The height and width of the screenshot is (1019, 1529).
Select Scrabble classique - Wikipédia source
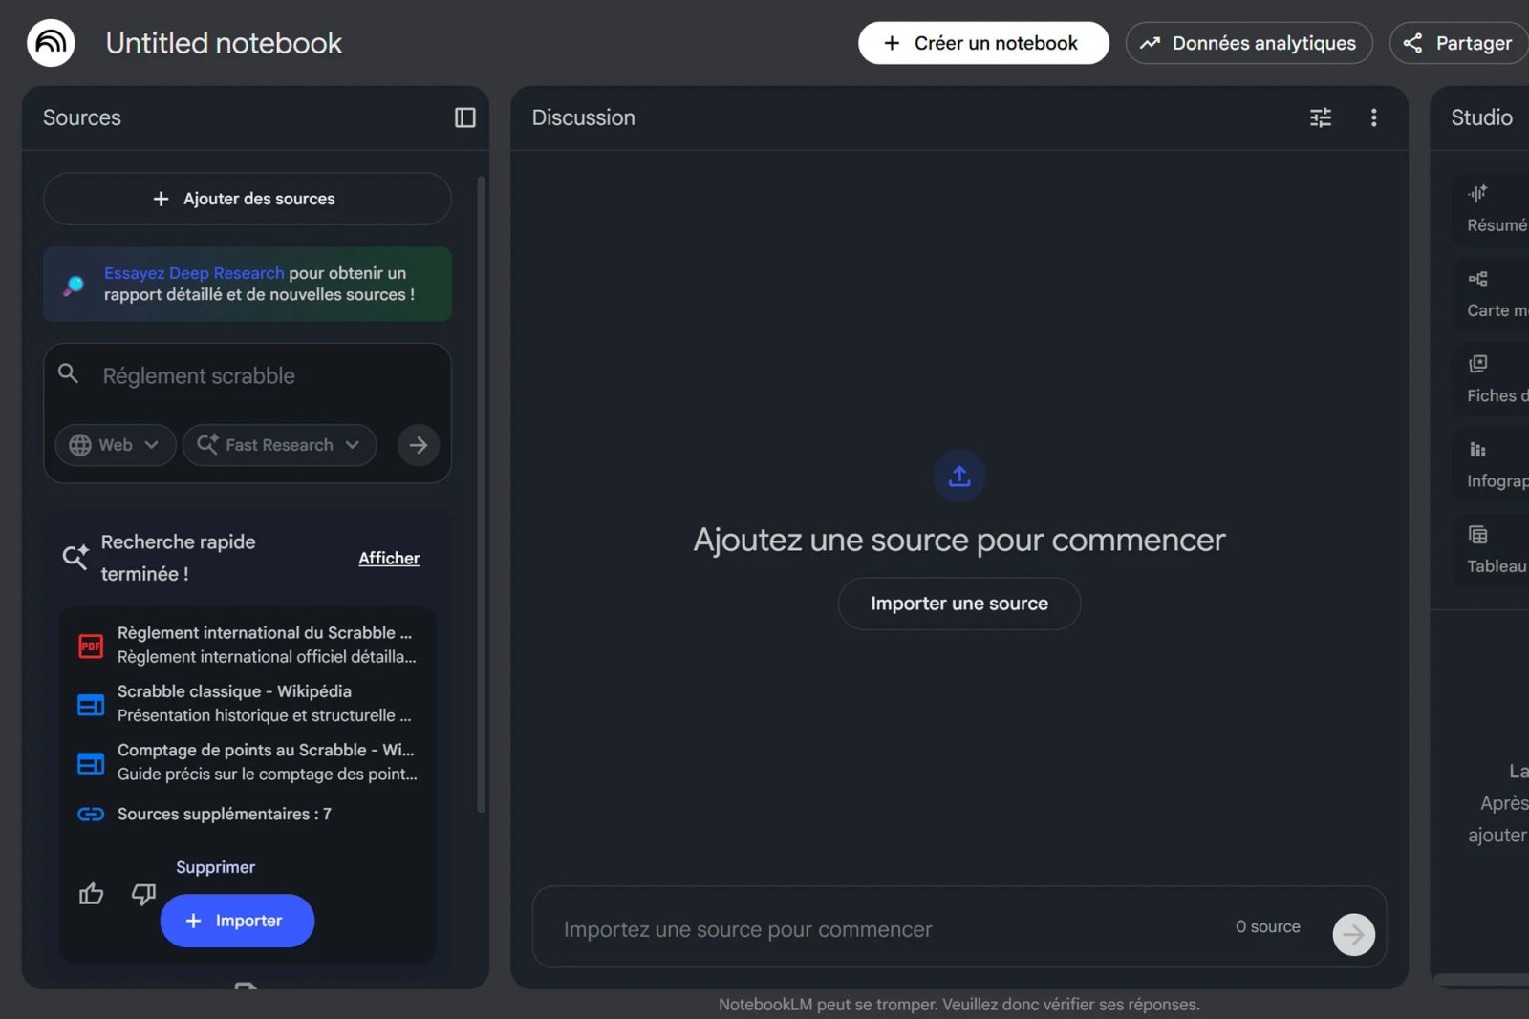pos(248,703)
